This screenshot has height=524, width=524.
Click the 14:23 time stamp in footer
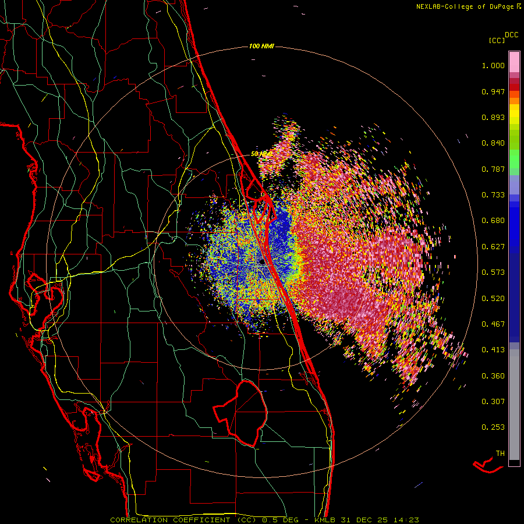(x=406, y=520)
